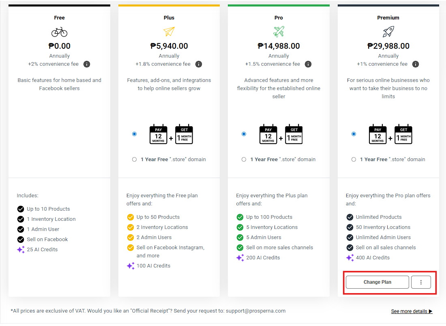Select Pro plan pay 12 months offer radio

pyautogui.click(x=244, y=134)
